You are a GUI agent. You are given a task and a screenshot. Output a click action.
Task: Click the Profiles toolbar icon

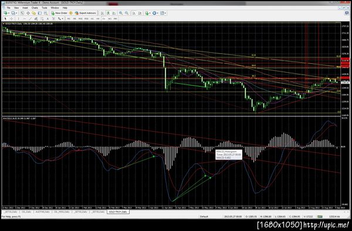(x=13, y=13)
